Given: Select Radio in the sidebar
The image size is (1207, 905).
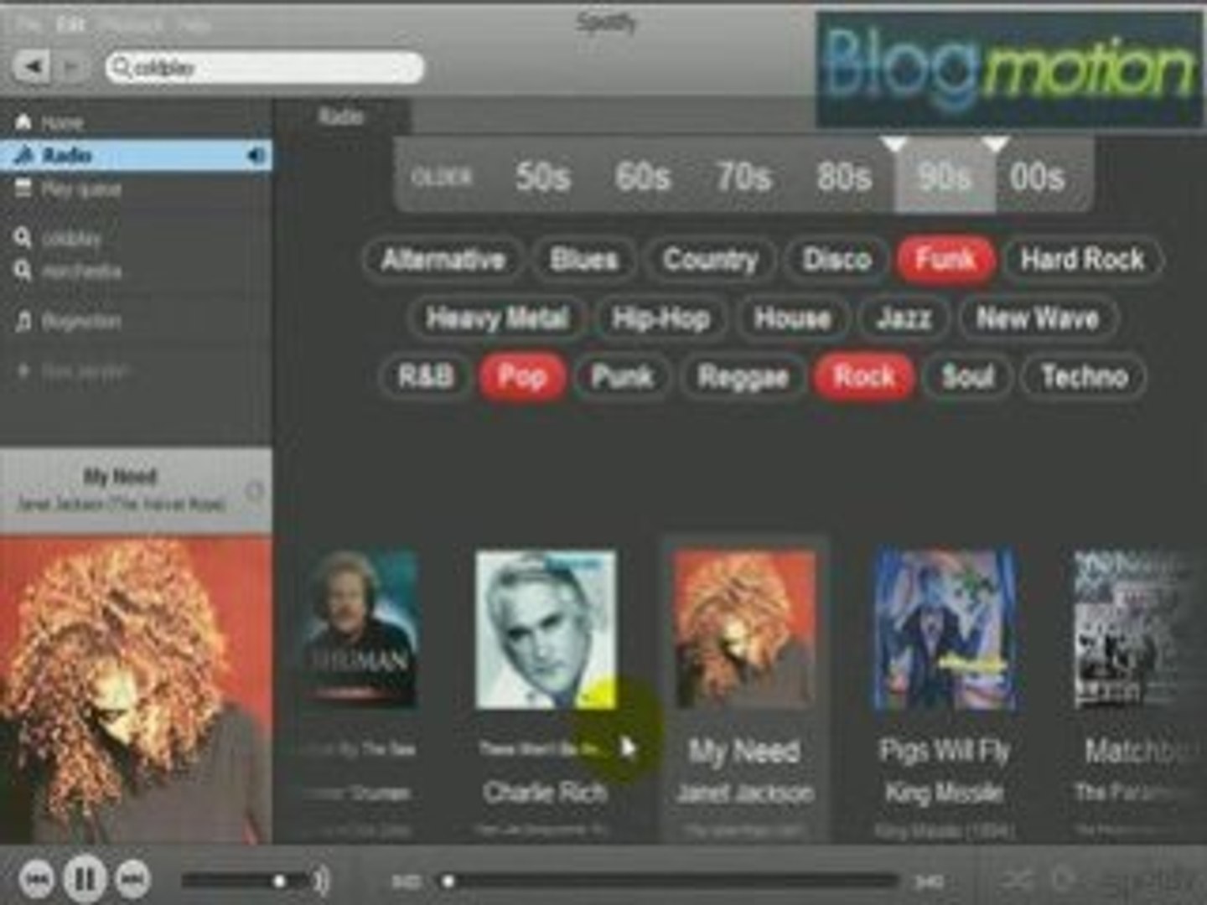Looking at the screenshot, I should click(134, 155).
